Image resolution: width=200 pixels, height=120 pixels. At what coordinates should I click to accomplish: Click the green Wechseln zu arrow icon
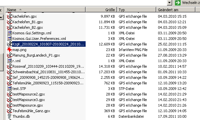(x=178, y=3)
